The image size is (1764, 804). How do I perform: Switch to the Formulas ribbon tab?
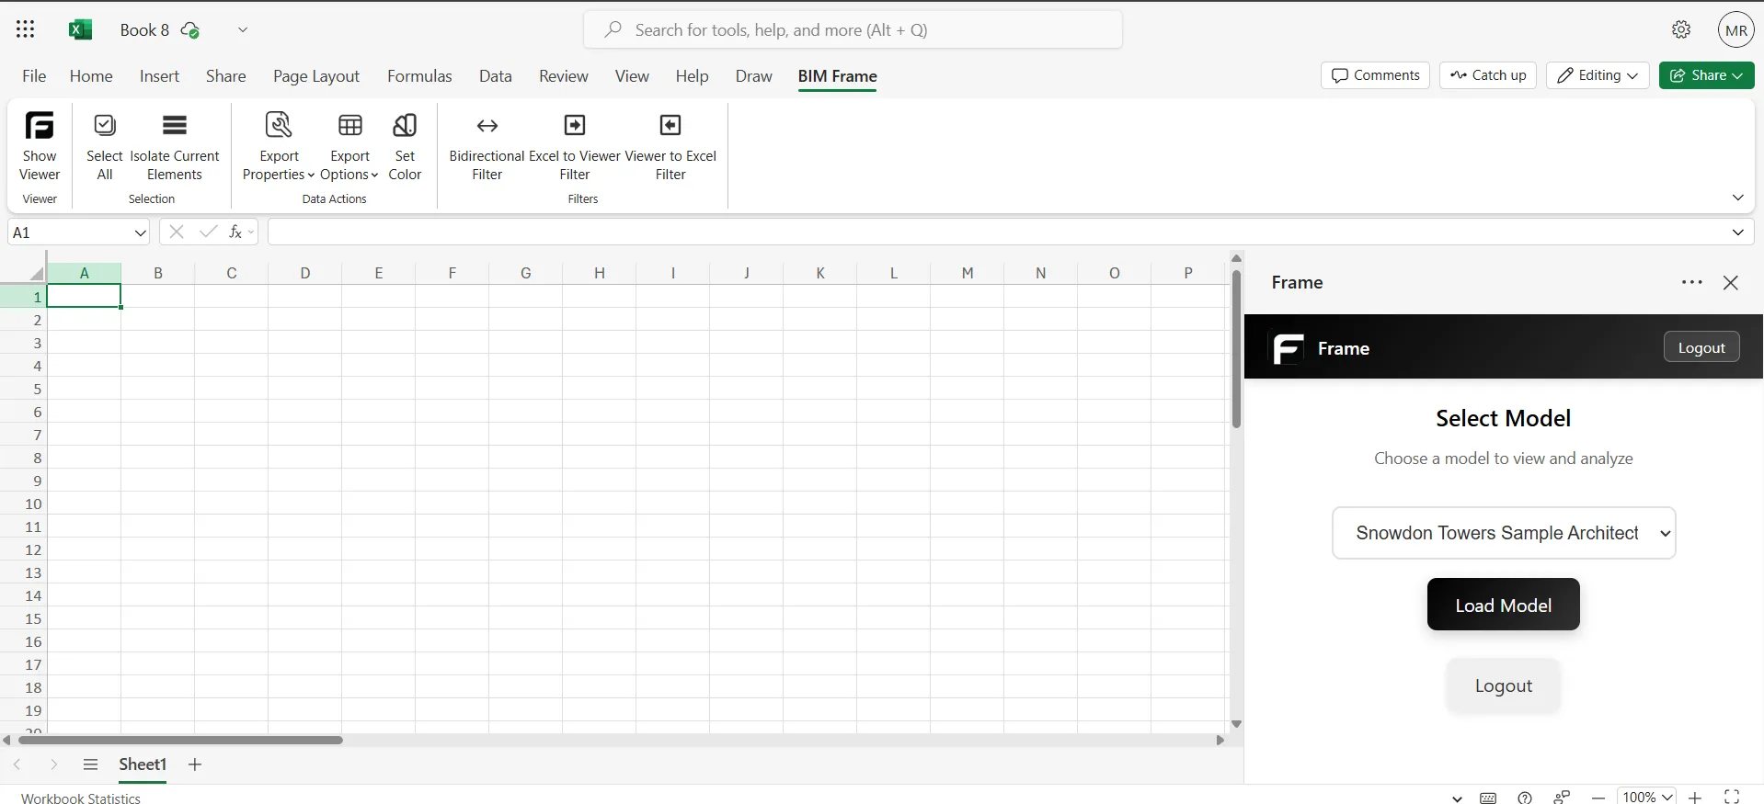(x=419, y=76)
